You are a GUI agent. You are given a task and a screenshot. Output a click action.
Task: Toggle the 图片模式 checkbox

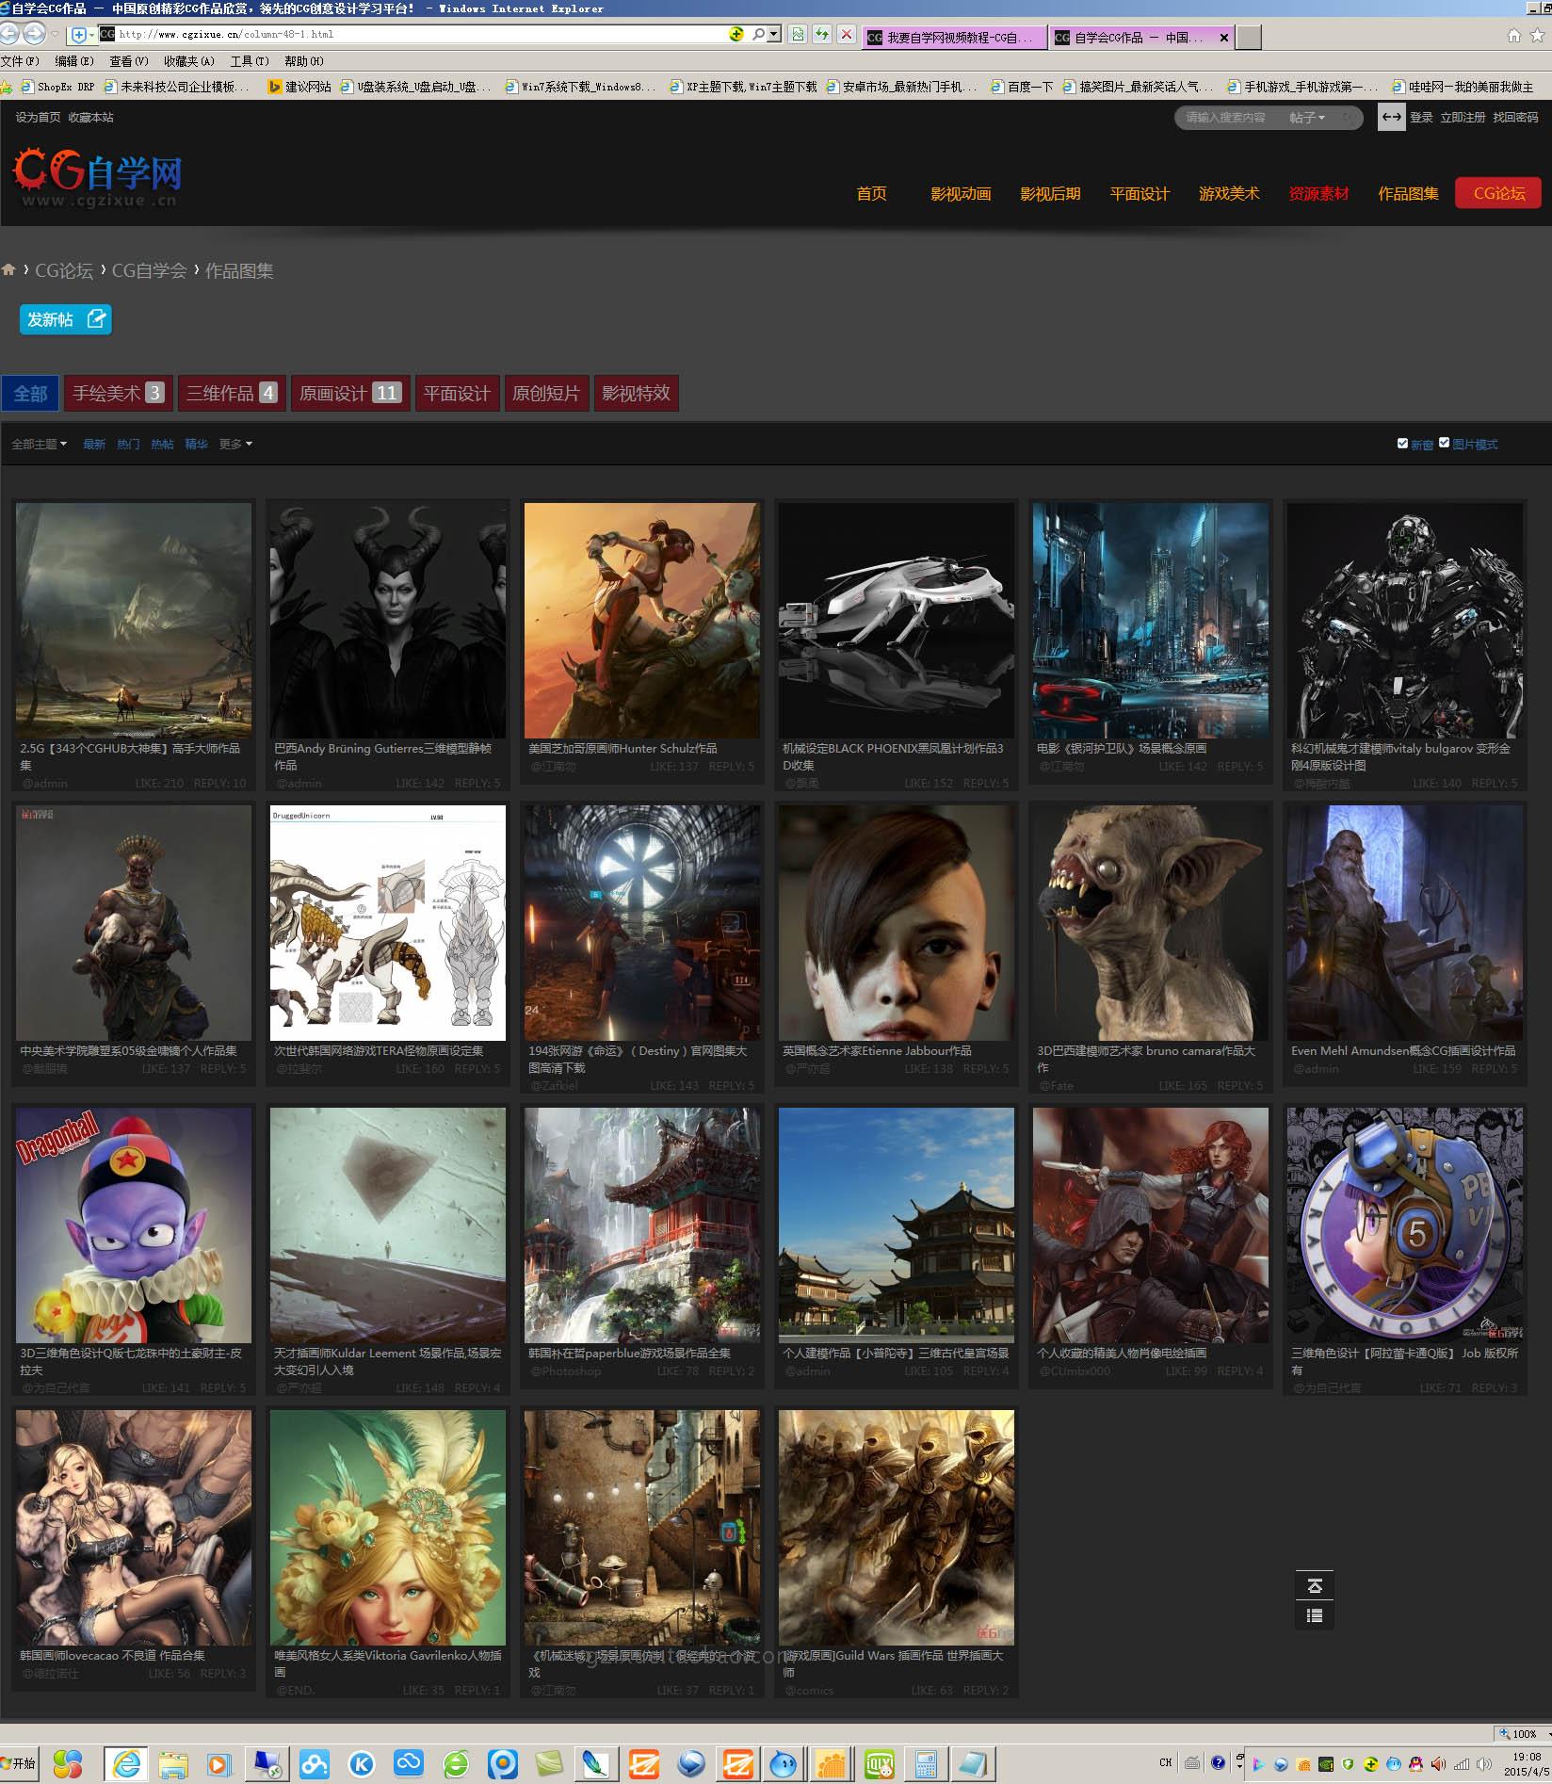click(1444, 442)
